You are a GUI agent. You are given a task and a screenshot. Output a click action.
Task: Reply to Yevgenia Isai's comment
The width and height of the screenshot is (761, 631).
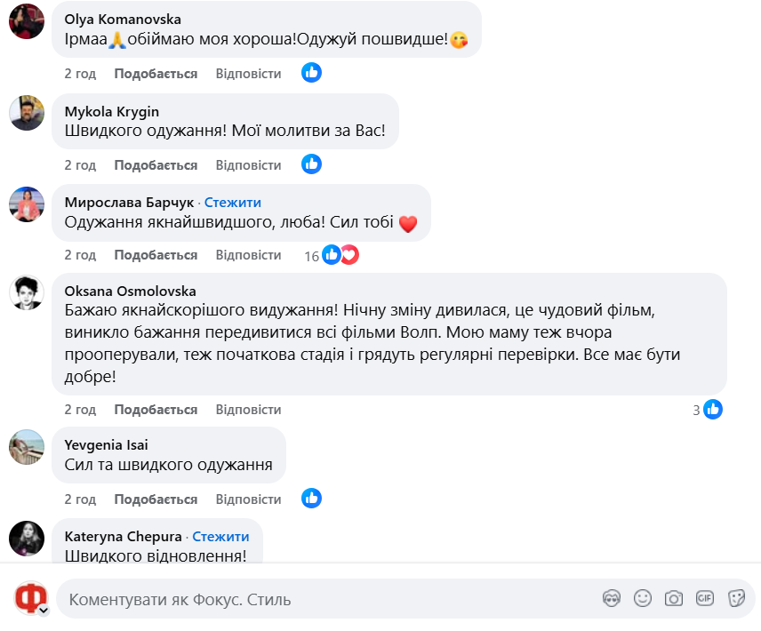point(248,498)
